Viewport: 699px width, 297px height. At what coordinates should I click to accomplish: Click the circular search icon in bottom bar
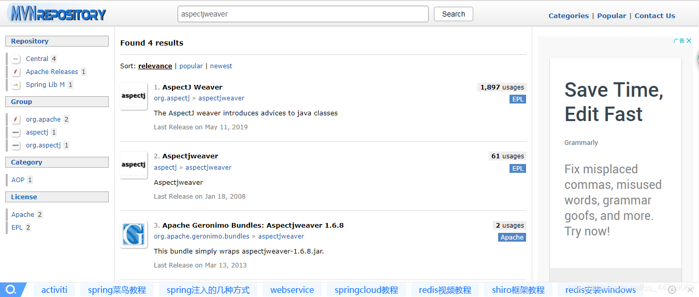click(x=11, y=290)
